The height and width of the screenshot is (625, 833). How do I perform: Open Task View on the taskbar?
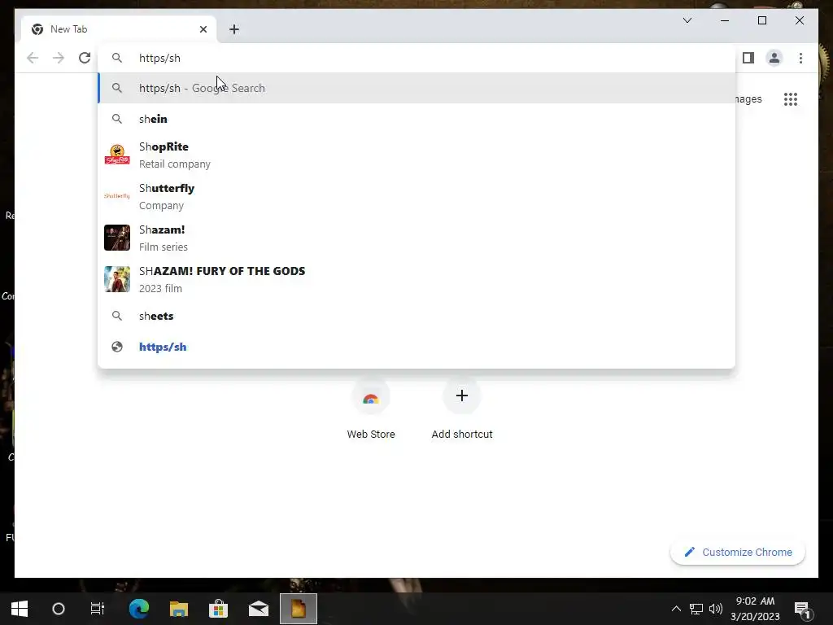tap(98, 609)
